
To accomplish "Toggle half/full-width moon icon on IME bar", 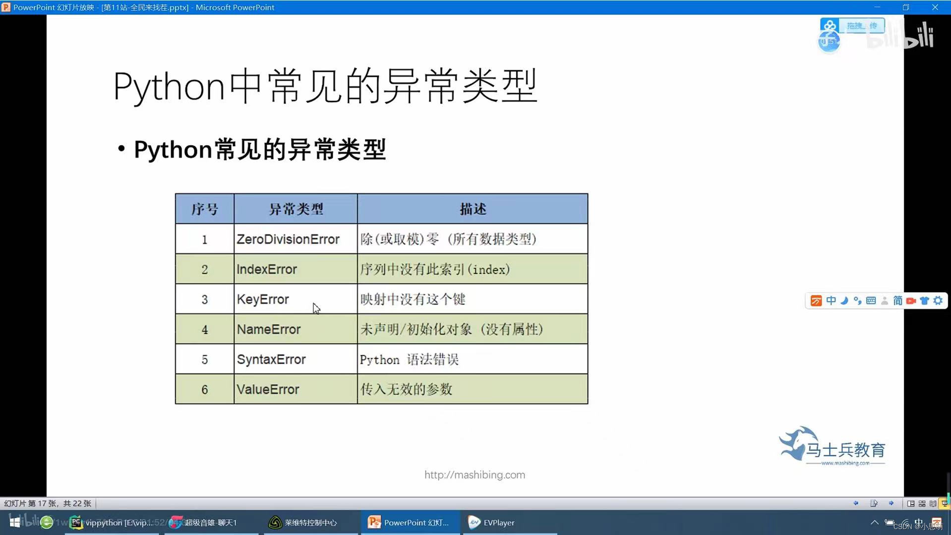I will point(844,301).
